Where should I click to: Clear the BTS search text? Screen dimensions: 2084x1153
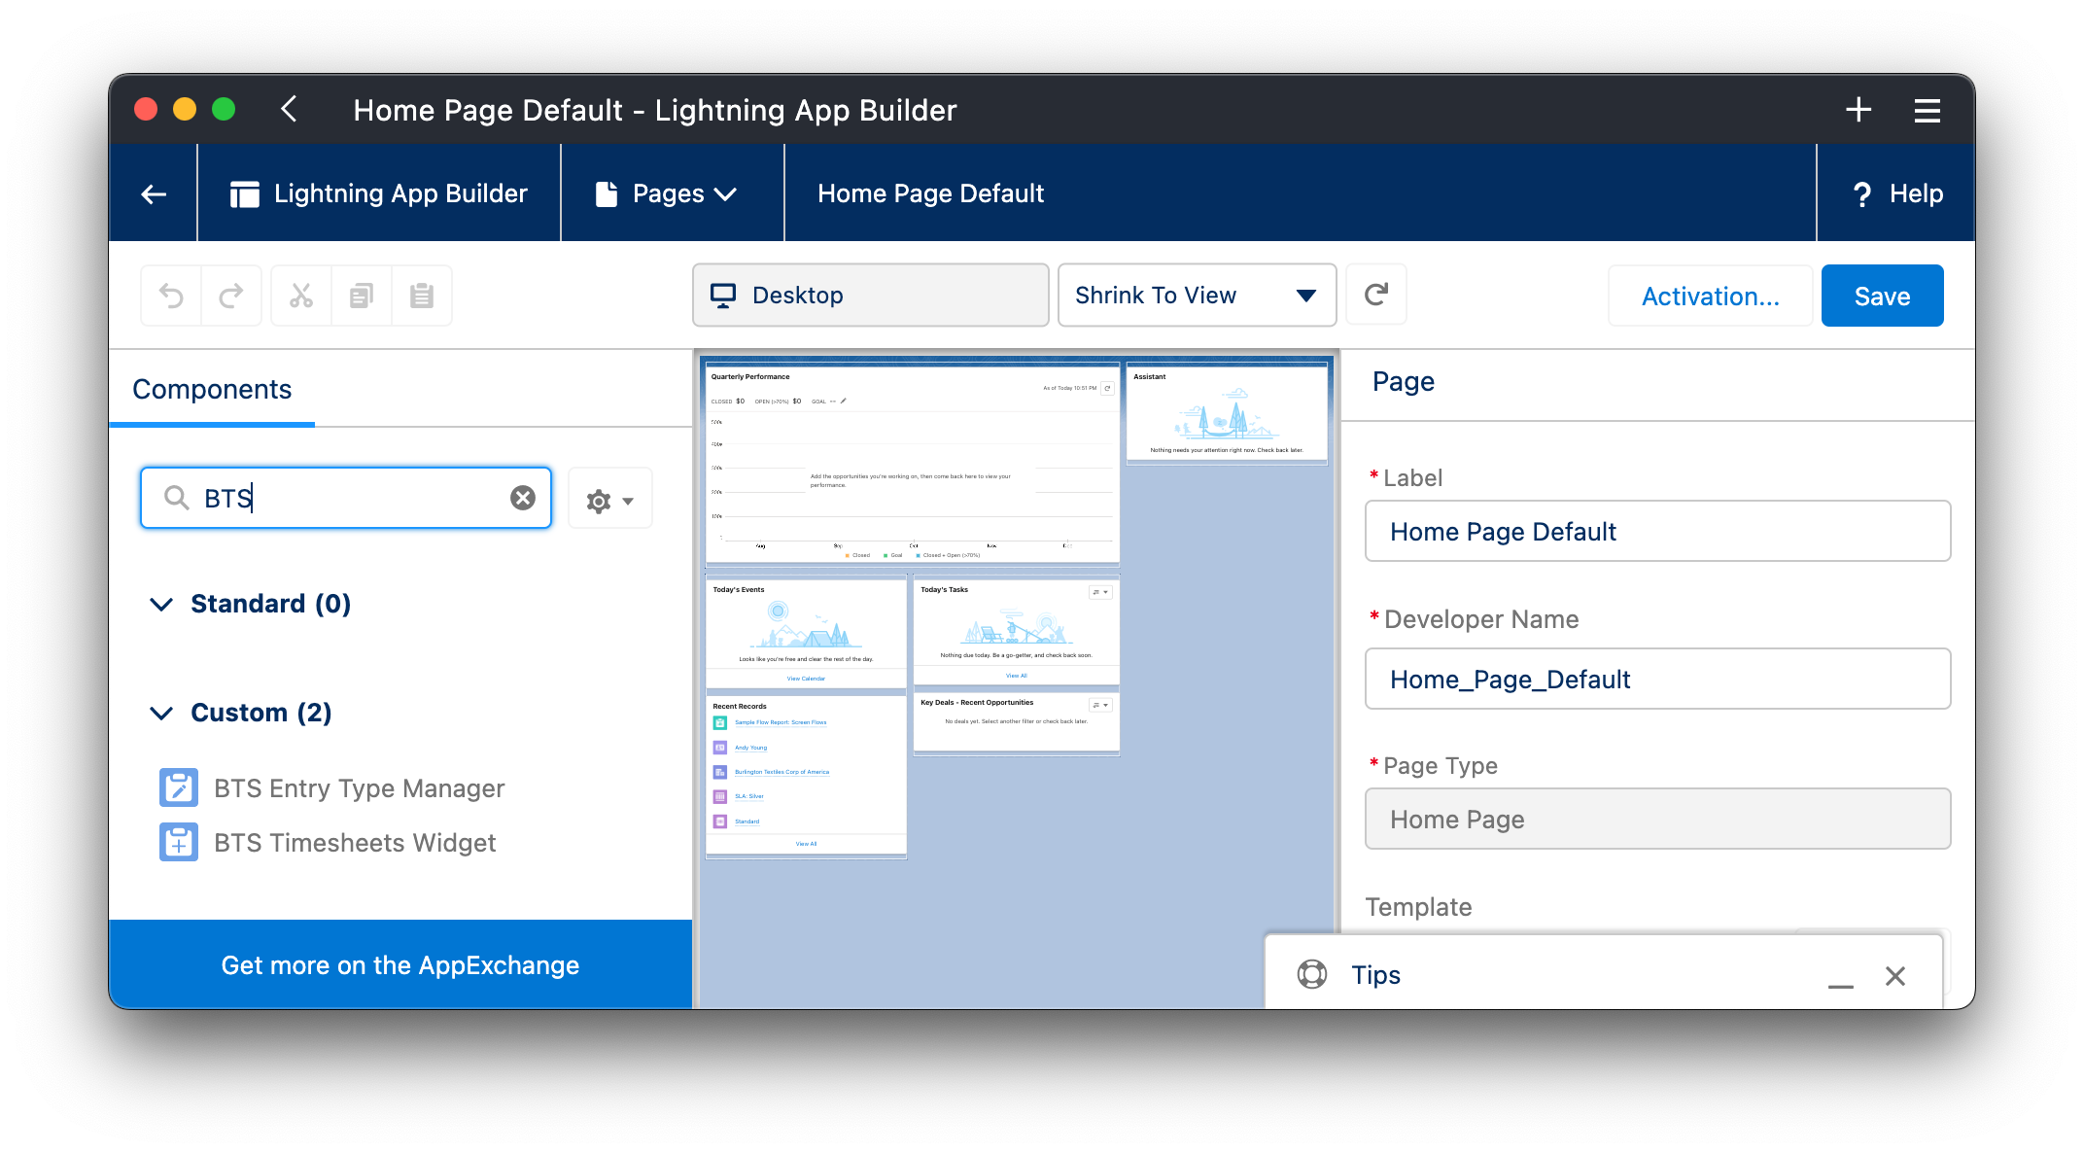[x=523, y=498]
